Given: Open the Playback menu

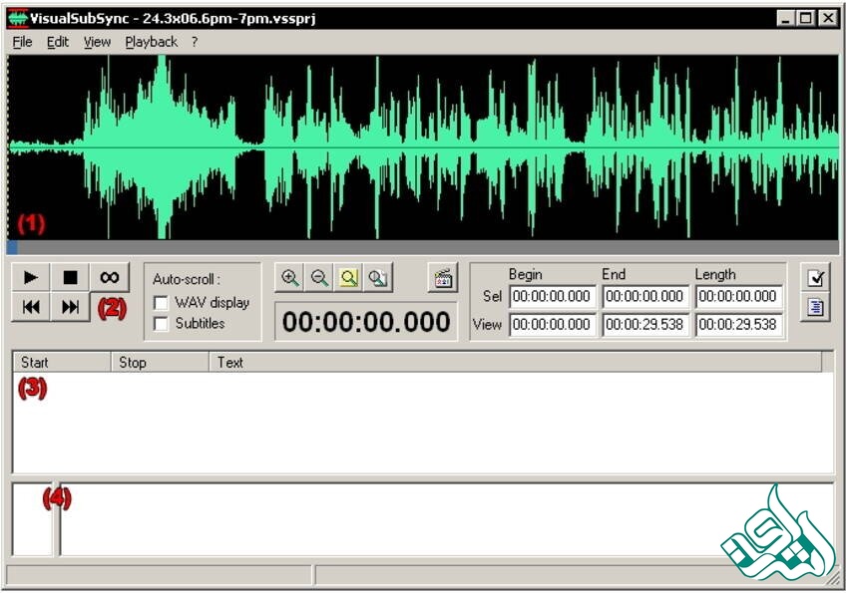Looking at the screenshot, I should 152,42.
